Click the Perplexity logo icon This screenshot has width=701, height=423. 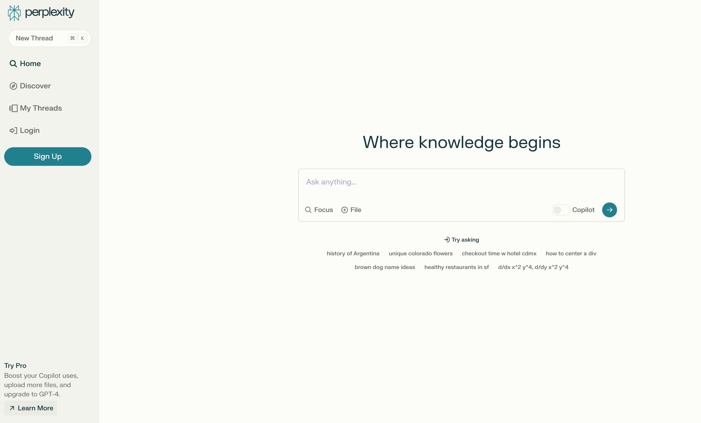13,13
